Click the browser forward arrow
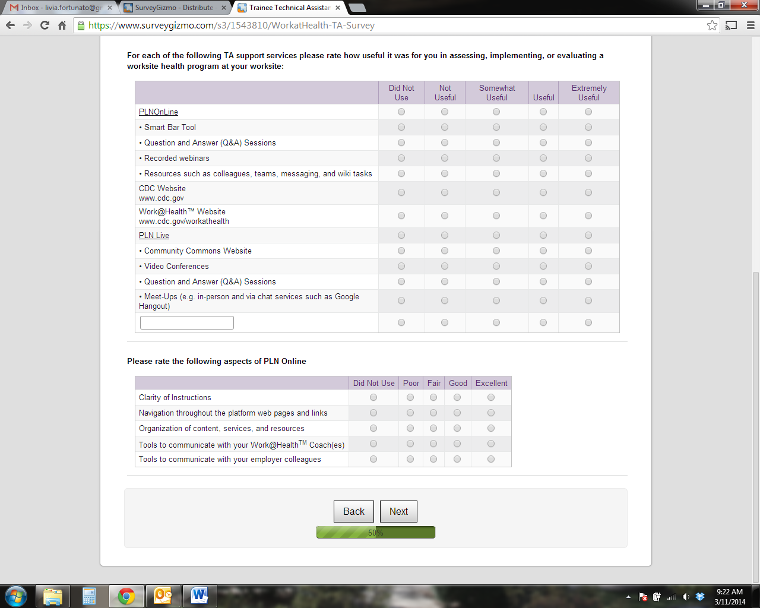Image resolution: width=760 pixels, height=608 pixels. point(27,26)
